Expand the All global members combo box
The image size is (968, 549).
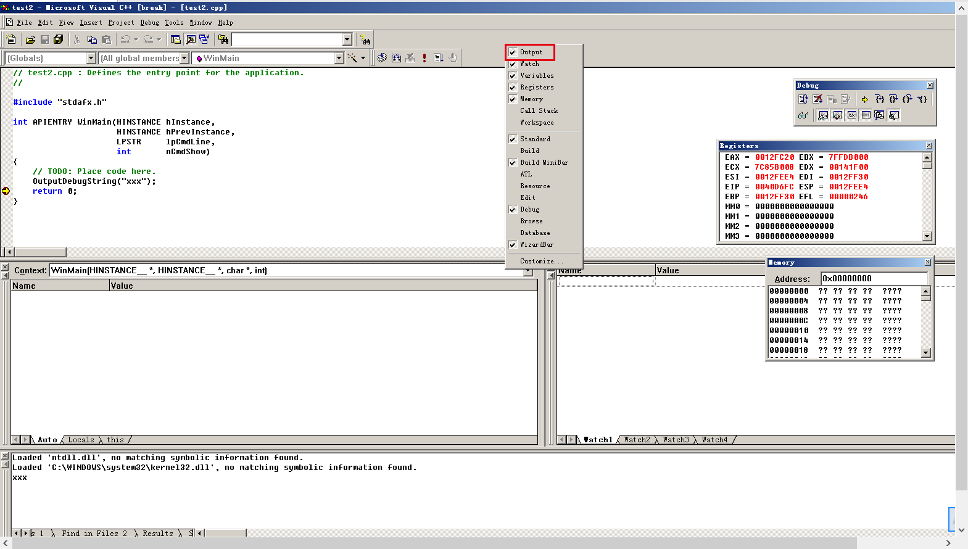[x=184, y=58]
